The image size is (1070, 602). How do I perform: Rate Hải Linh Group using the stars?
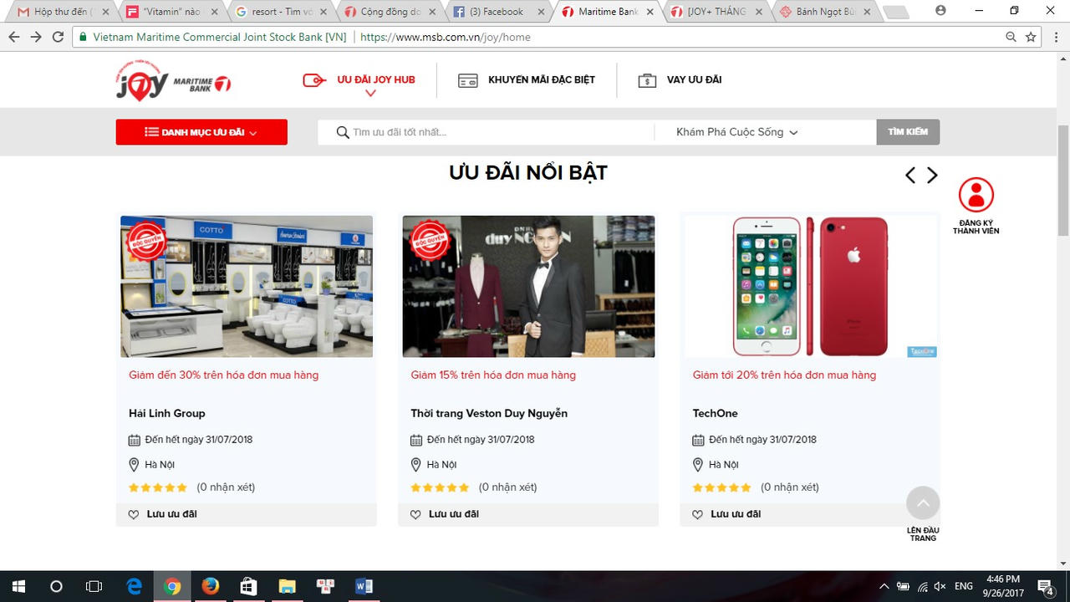pyautogui.click(x=158, y=487)
